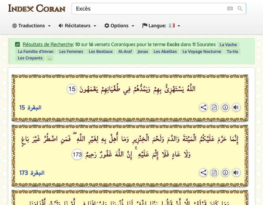
Task: Play audio recitation of verse 15
Action: pyautogui.click(x=236, y=107)
